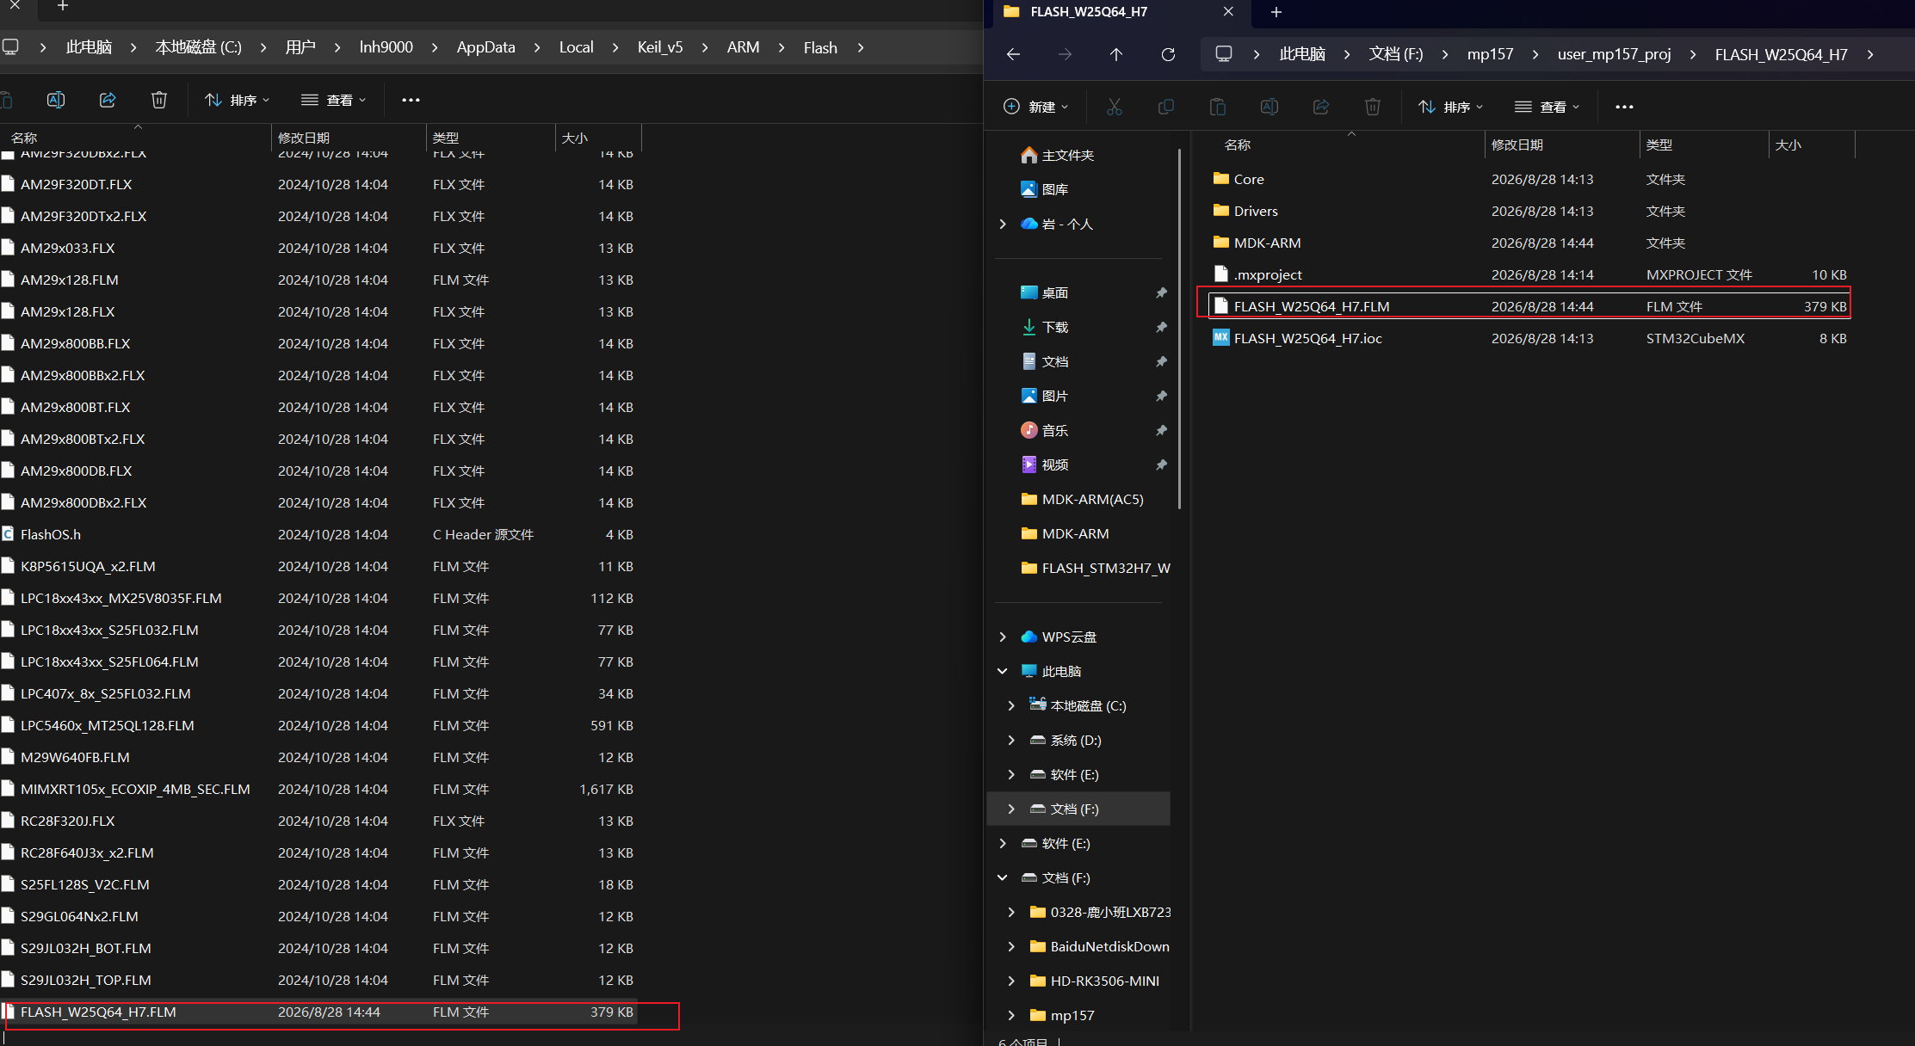Expand the BaiduNetdiskDown folder node

[x=1011, y=946]
